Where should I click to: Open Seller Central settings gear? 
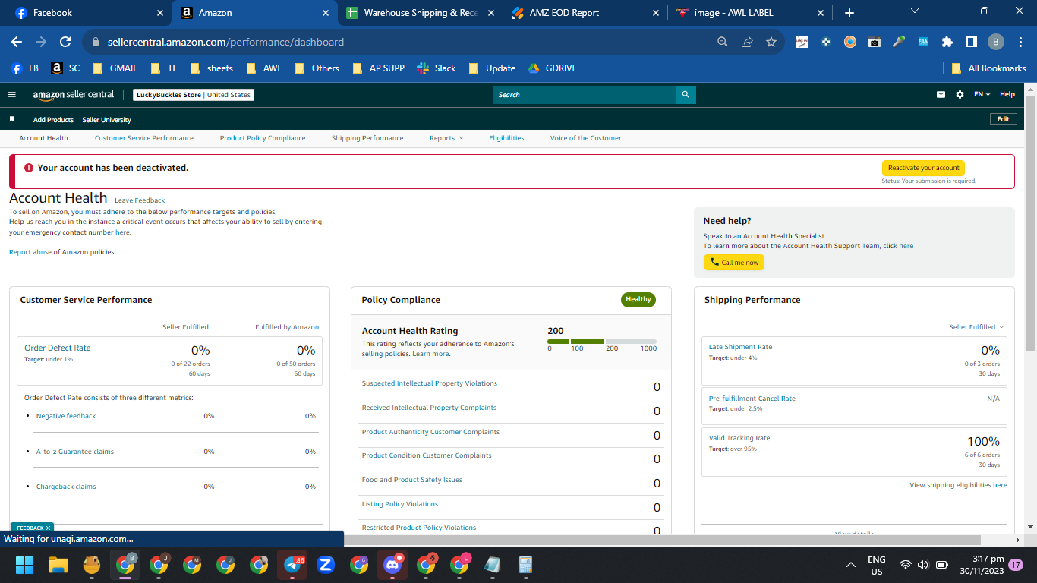(960, 95)
